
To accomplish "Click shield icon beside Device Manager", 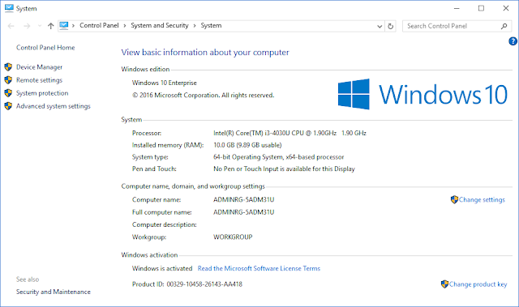I will [x=8, y=67].
